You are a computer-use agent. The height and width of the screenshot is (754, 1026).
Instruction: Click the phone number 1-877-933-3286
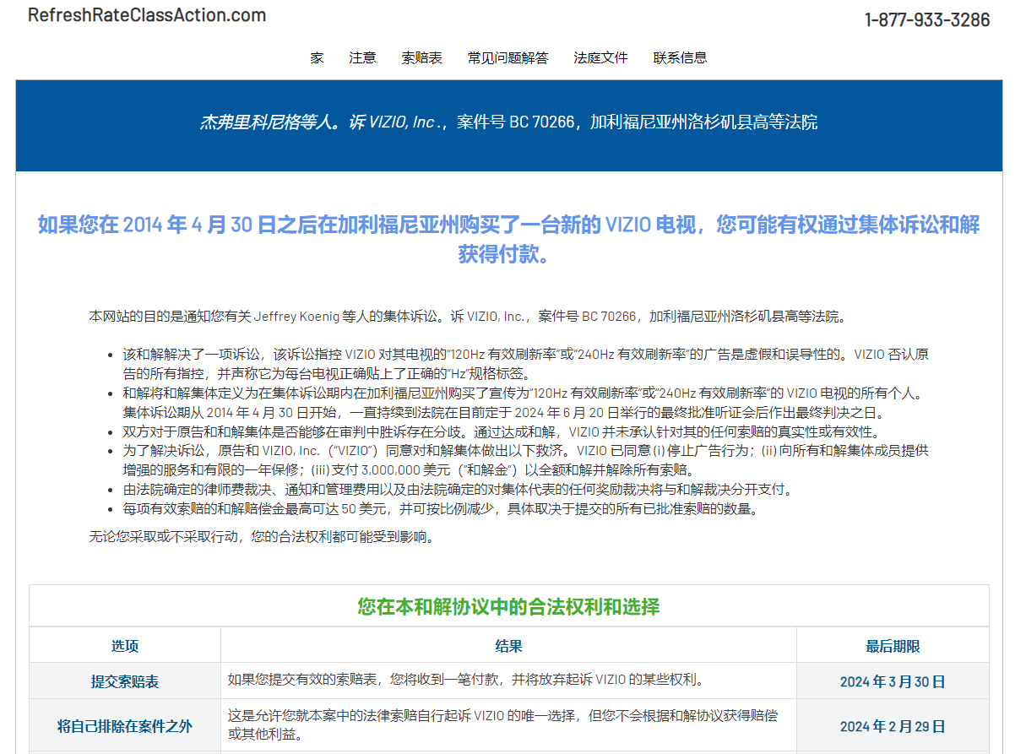[x=927, y=19]
